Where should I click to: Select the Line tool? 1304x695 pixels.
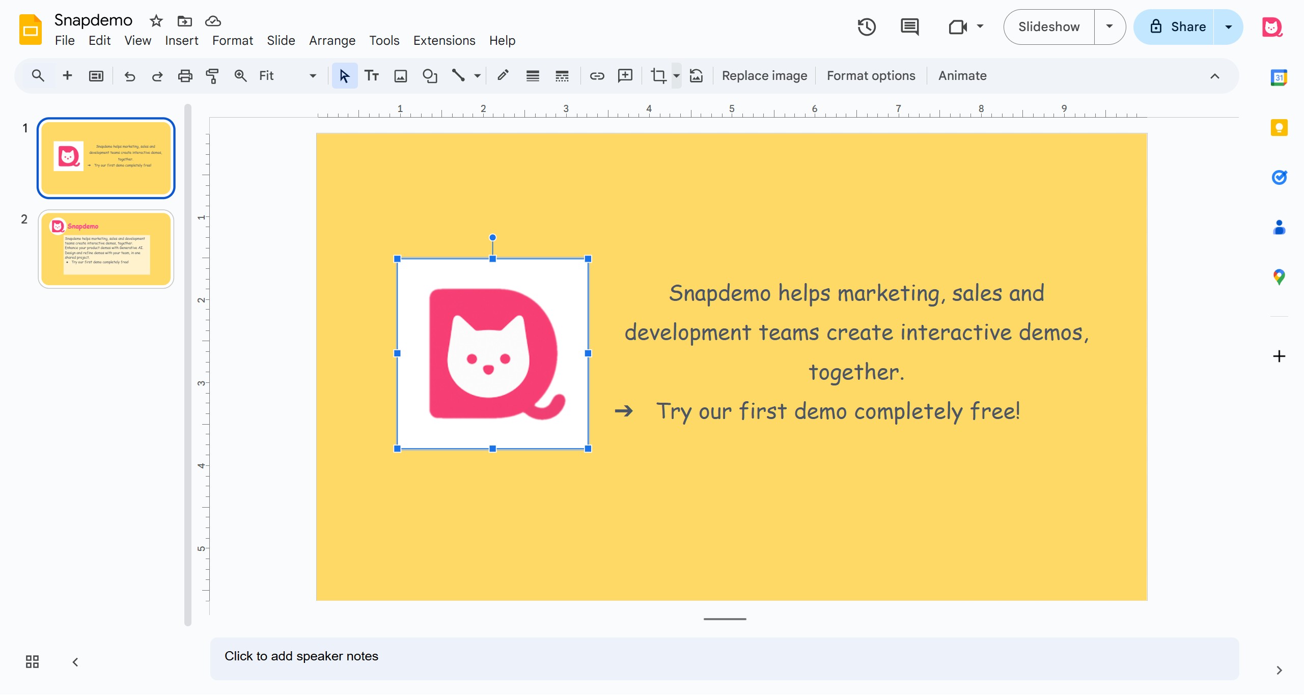pos(458,76)
